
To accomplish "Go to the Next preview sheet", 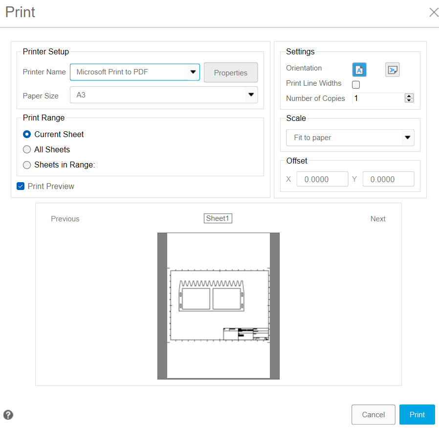I will (x=378, y=219).
